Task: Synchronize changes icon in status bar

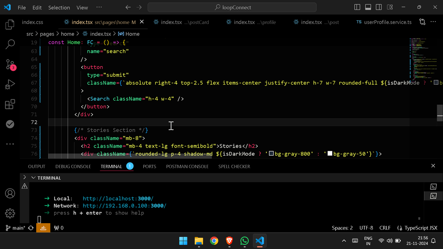Action: tap(31, 228)
